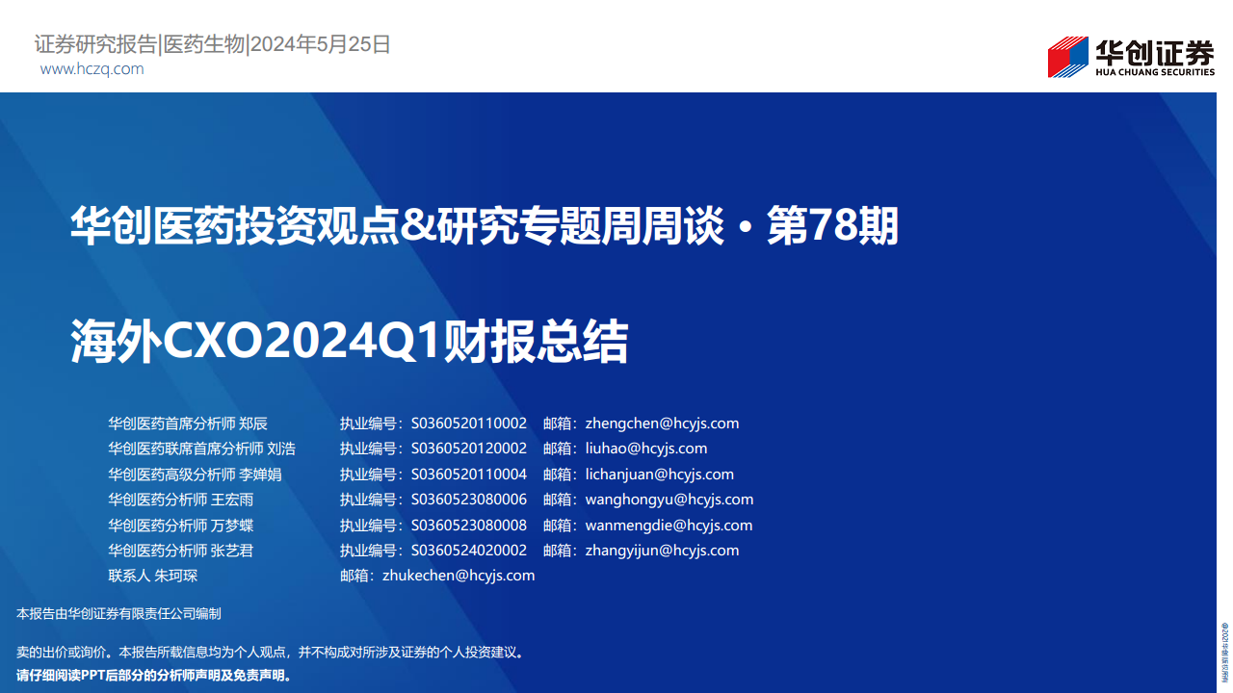Click the red and blue Hua Chuang logo mark
1233x693 pixels.
tap(1067, 57)
